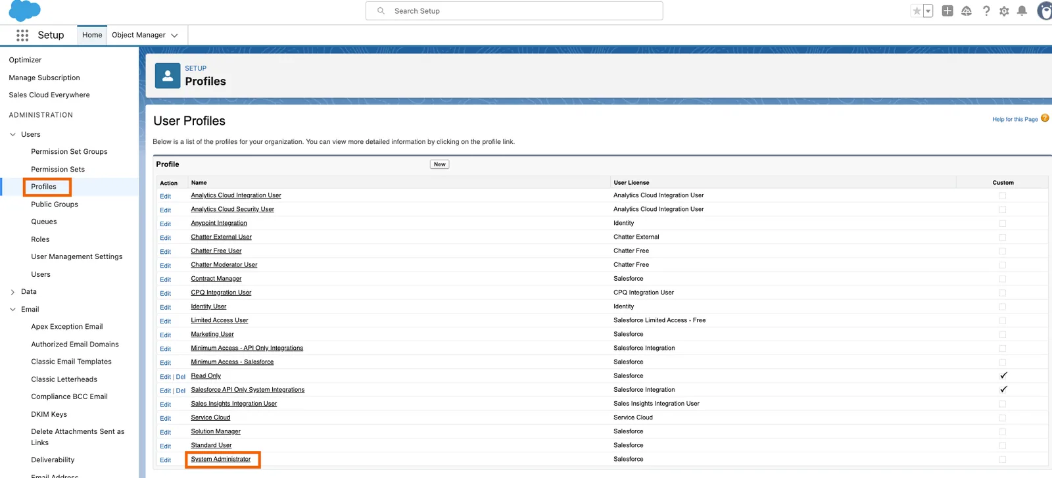Open the Optimizer sidebar item
The height and width of the screenshot is (478, 1052).
point(25,60)
